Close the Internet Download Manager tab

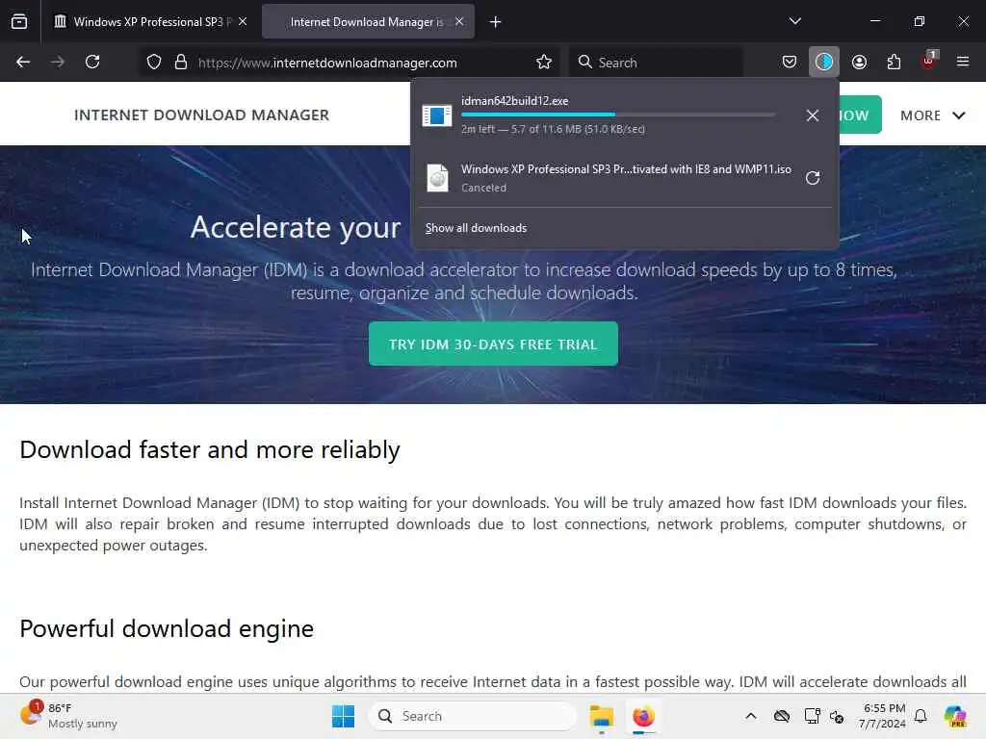click(x=459, y=21)
